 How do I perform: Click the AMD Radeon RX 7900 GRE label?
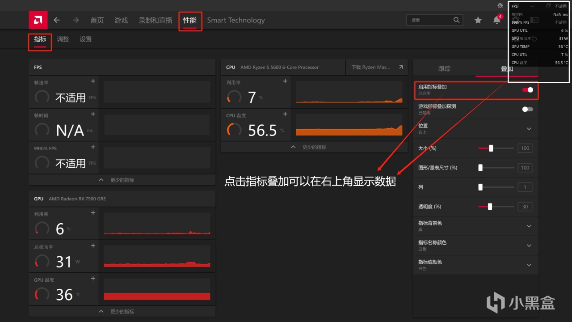point(77,199)
